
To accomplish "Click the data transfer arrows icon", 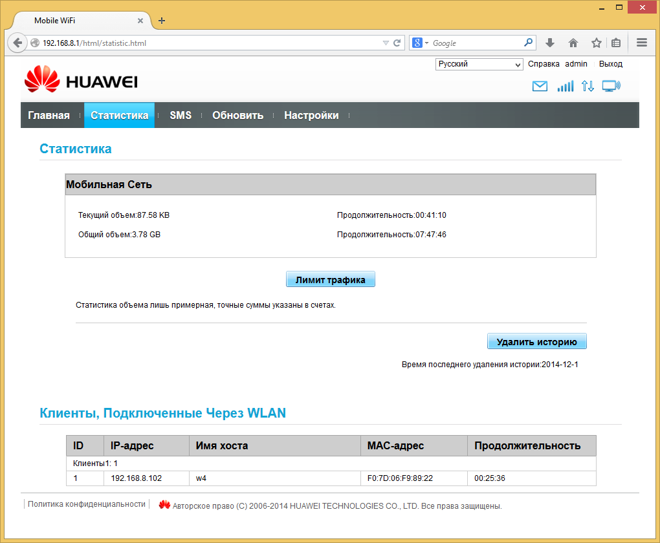I will click(588, 86).
